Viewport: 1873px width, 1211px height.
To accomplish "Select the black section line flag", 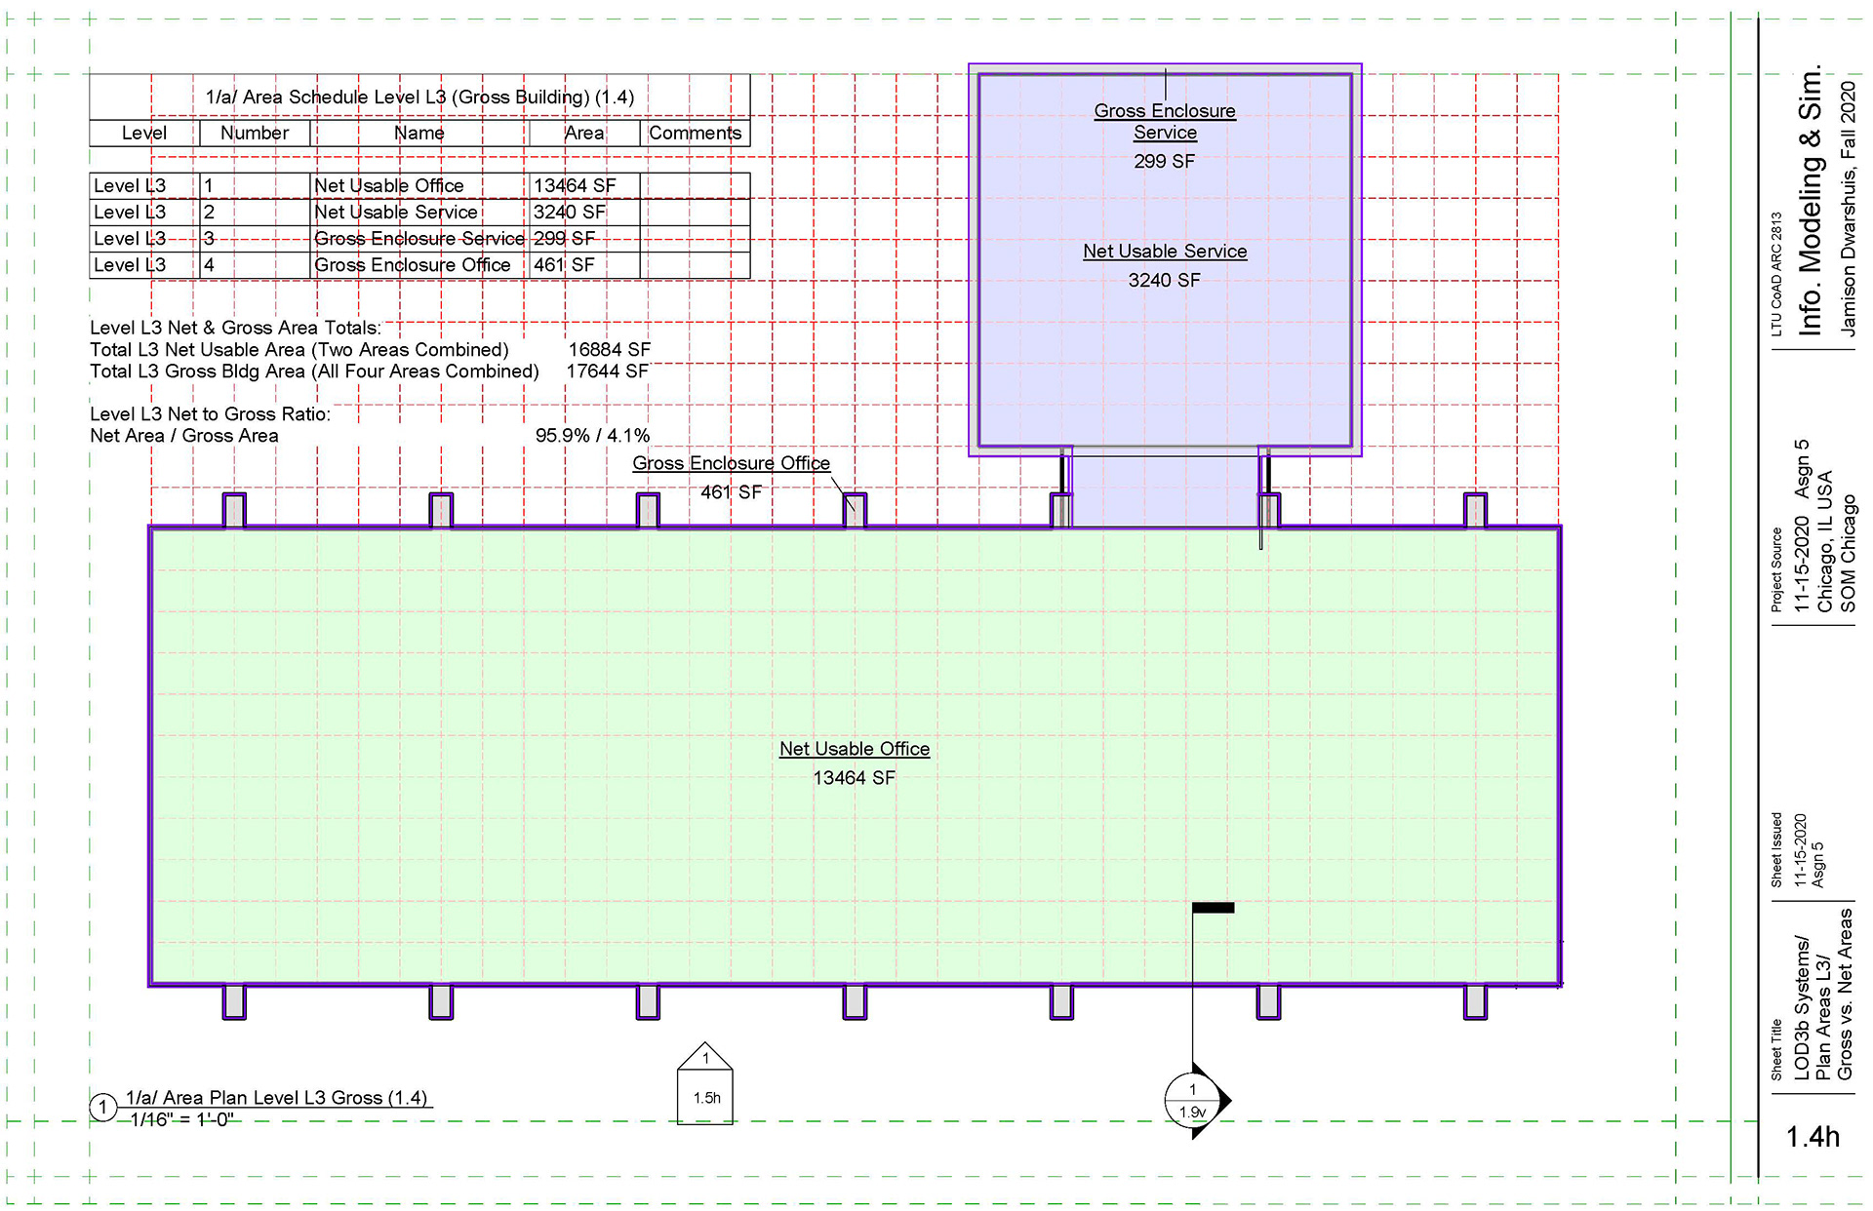I will point(1213,908).
